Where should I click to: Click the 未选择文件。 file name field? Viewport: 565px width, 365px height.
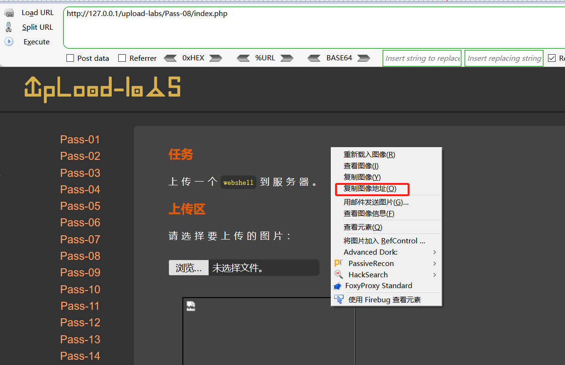coord(264,267)
